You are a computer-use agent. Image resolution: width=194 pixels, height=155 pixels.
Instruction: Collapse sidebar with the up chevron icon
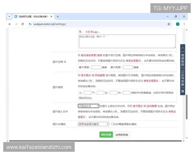point(183,48)
